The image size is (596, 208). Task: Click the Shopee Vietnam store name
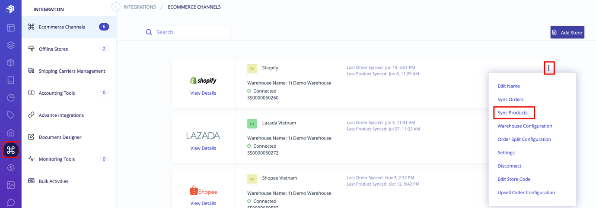280,178
